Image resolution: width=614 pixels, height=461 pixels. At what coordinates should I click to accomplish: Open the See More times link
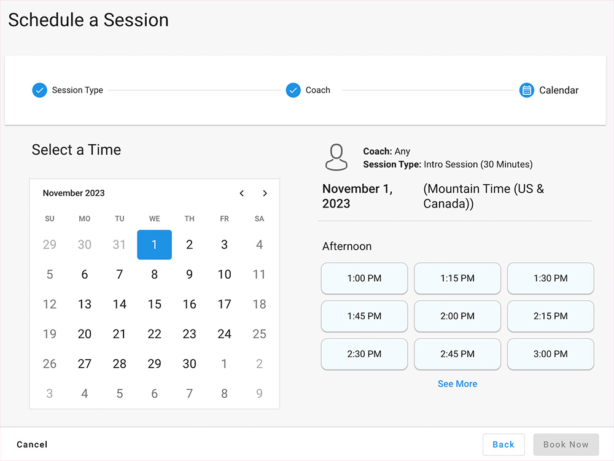457,384
